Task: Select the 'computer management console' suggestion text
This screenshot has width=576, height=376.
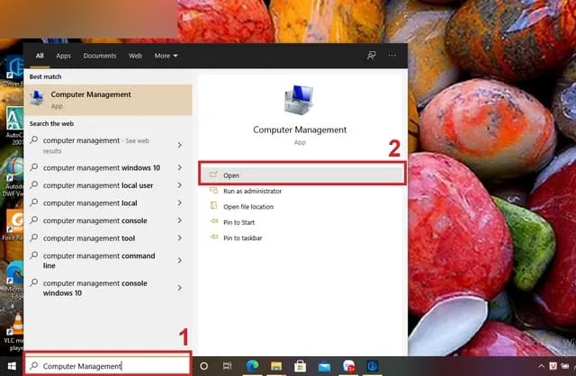Action: [x=94, y=220]
